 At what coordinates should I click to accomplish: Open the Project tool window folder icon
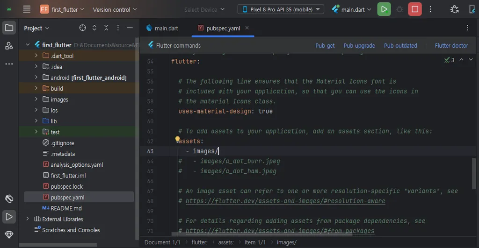[x=9, y=28]
